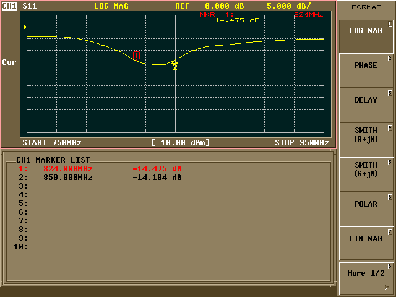The height and width of the screenshot is (297, 396).
Task: Click the LOG MAG format header label
Action: coord(111,6)
